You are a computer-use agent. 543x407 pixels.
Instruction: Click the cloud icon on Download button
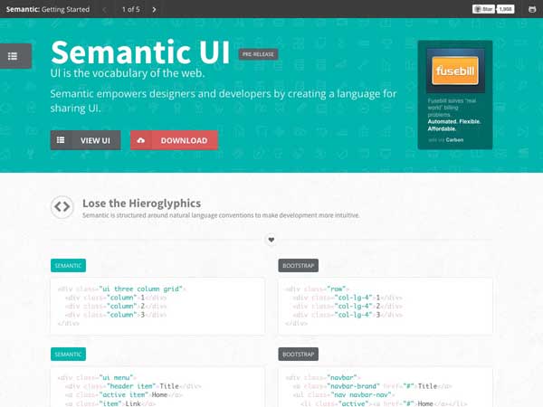pos(141,140)
